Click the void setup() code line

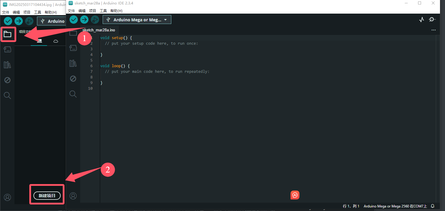116,38
